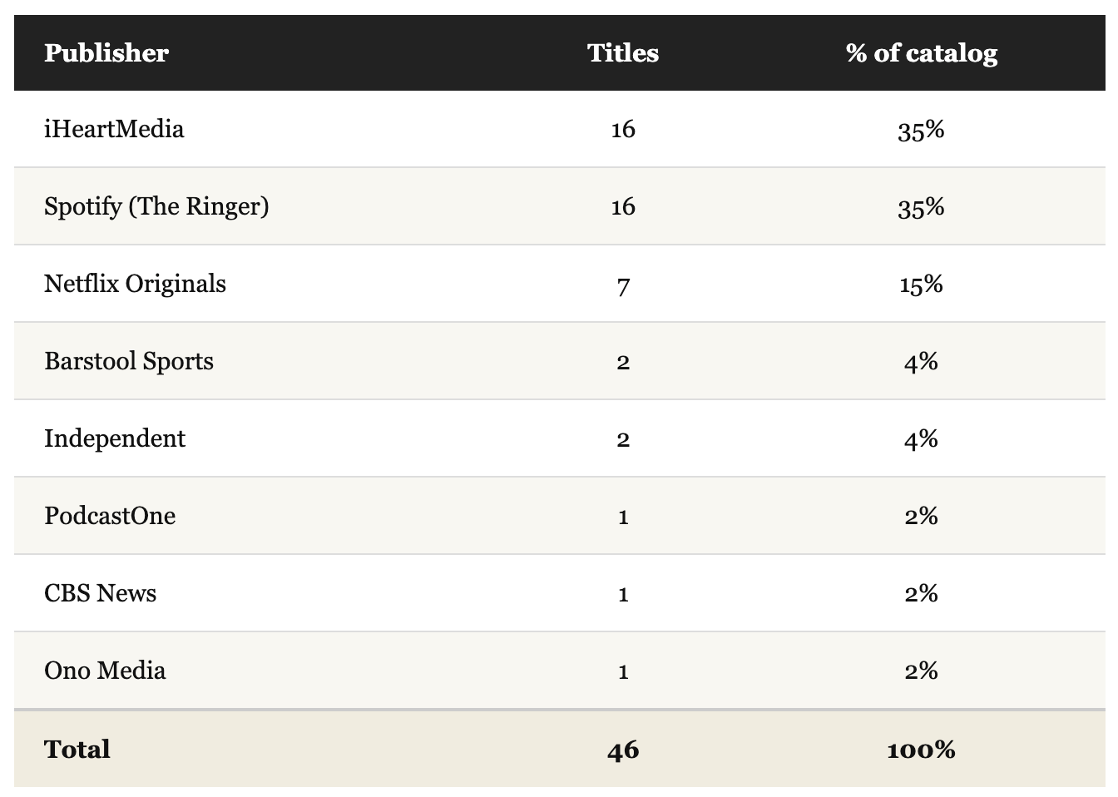Select Barstool Sports' 4% catalog value
This screenshot has width=1118, height=797.
(922, 362)
